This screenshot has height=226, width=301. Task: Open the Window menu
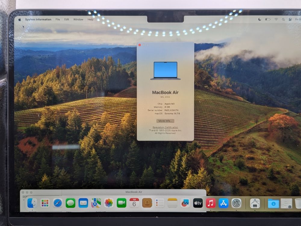(x=78, y=20)
